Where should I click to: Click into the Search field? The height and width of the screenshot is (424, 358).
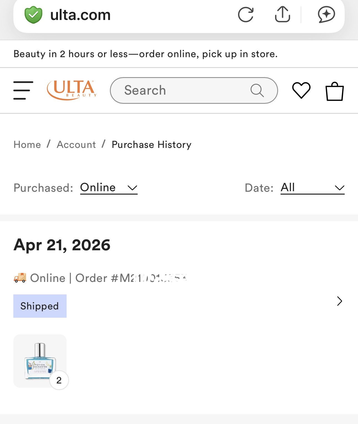(x=183, y=90)
